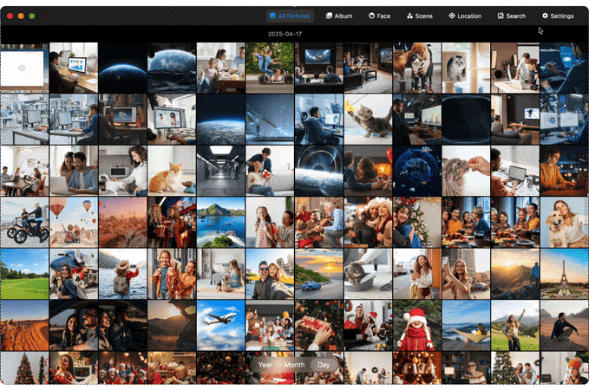The height and width of the screenshot is (390, 589).
Task: Group photos by Month
Action: (294, 365)
